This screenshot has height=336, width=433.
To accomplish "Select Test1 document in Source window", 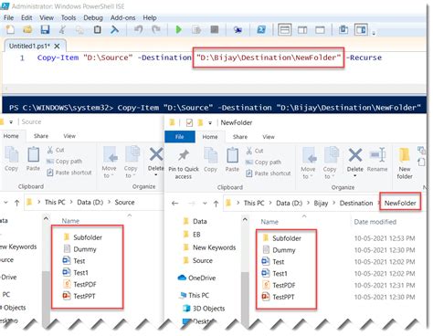I will [x=76, y=272].
